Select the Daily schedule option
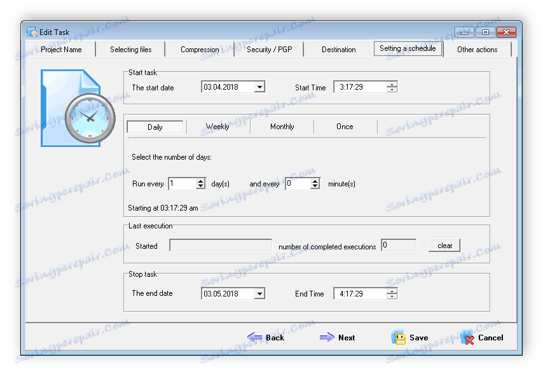 [155, 127]
